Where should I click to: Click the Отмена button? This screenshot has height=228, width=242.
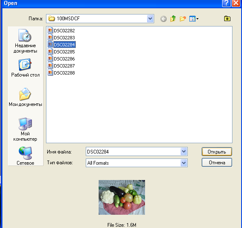(217, 163)
